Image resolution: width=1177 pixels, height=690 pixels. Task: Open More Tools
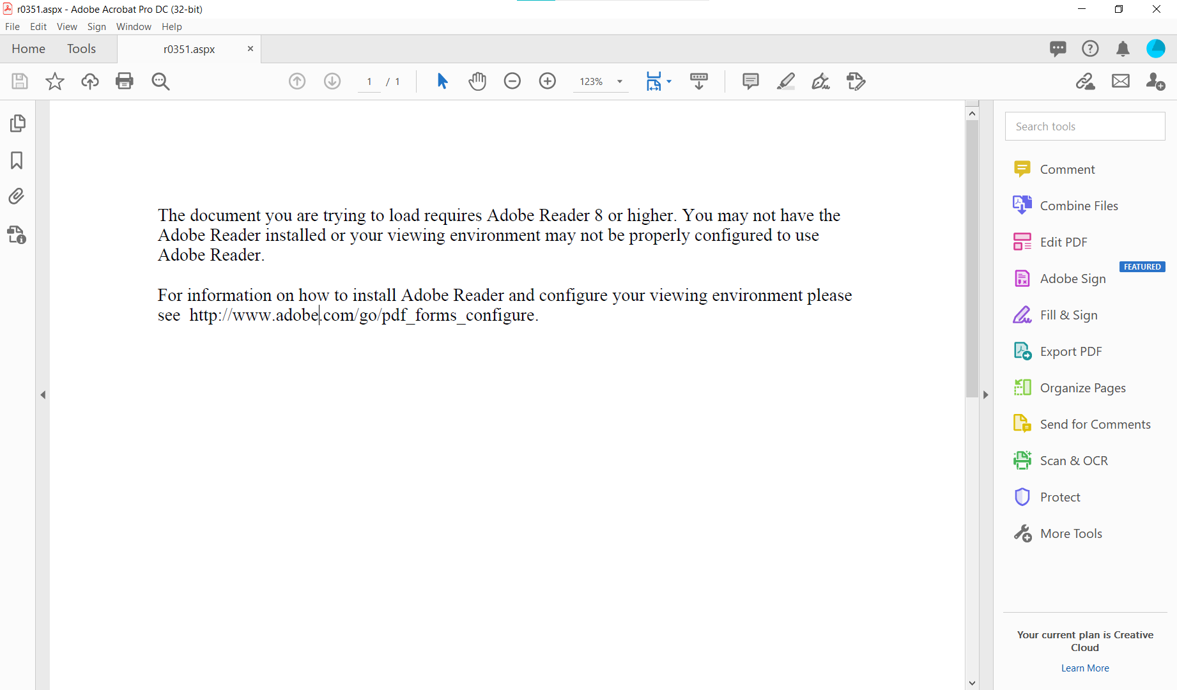1058,533
